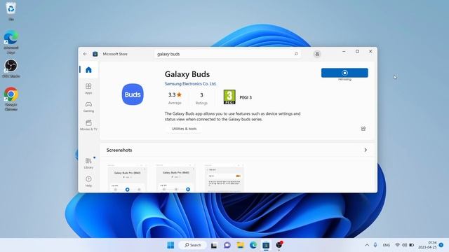Screen dimensions: 449x252
Task: Open Library in Store sidebar
Action: click(88, 163)
